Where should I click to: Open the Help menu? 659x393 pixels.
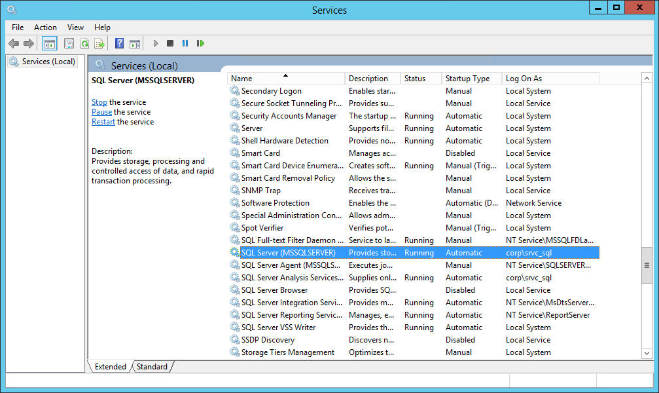click(x=102, y=28)
